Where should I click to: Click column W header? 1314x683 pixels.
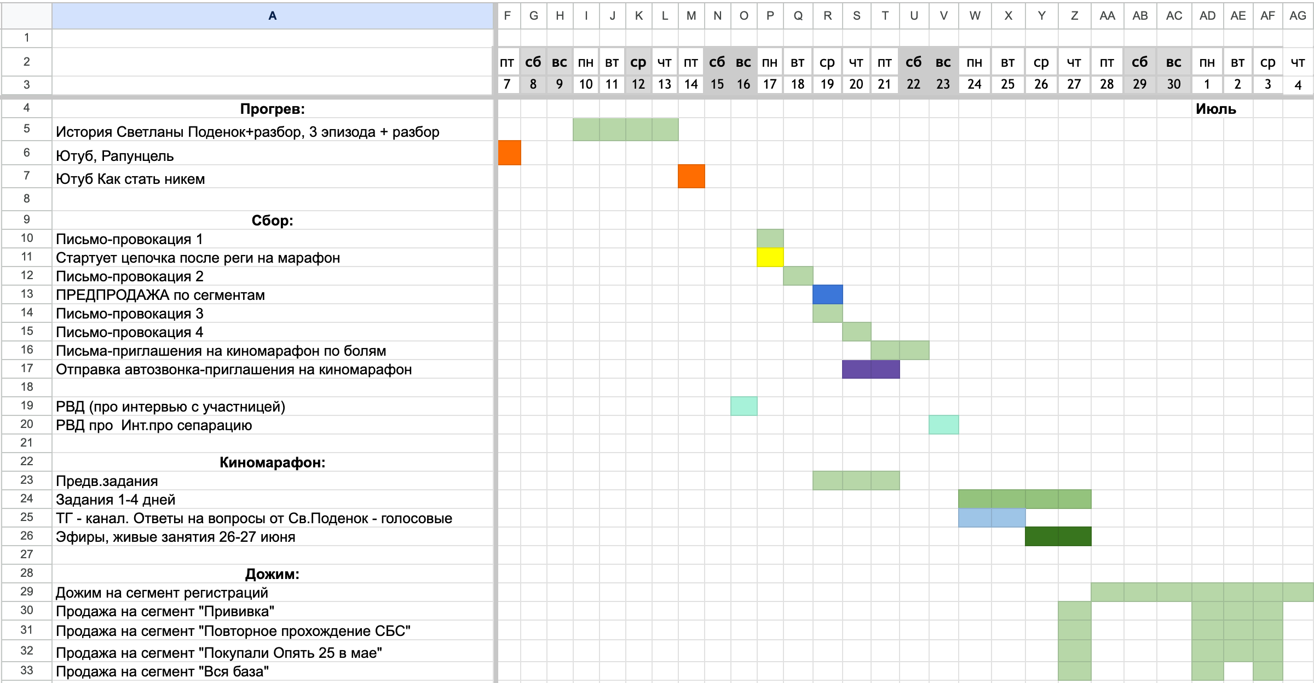coord(975,15)
